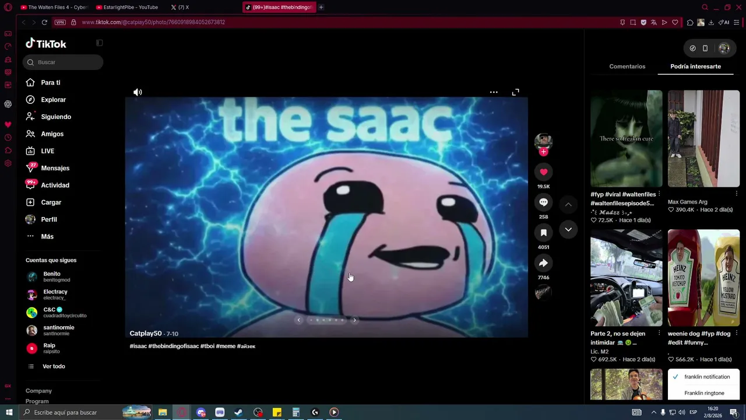This screenshot has width=746, height=420.
Task: Open File Explorer from the taskbar
Action: (163, 412)
